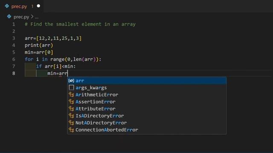273x153 pixels.
Task: Click the class icon beside 'ArithmeticError'
Action: pyautogui.click(x=71, y=95)
